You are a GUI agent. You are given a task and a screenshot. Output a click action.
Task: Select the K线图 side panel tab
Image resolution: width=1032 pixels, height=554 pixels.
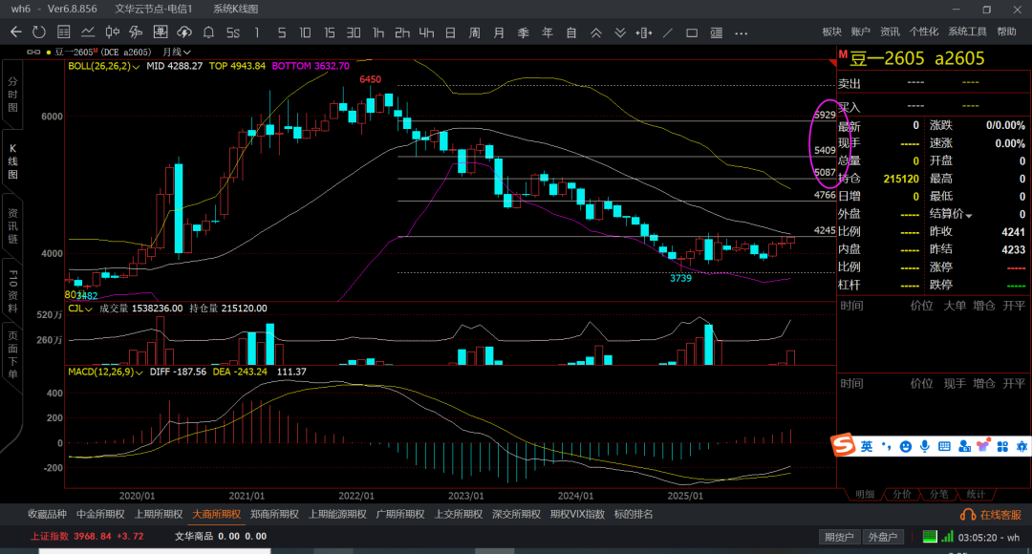point(12,161)
